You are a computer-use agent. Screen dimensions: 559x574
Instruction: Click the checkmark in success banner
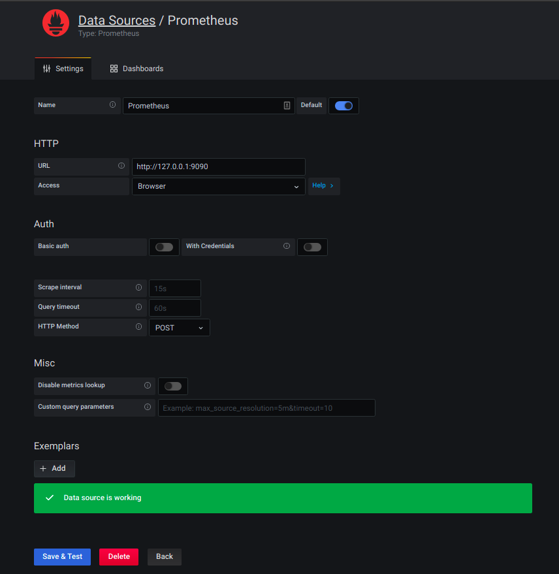coord(50,498)
